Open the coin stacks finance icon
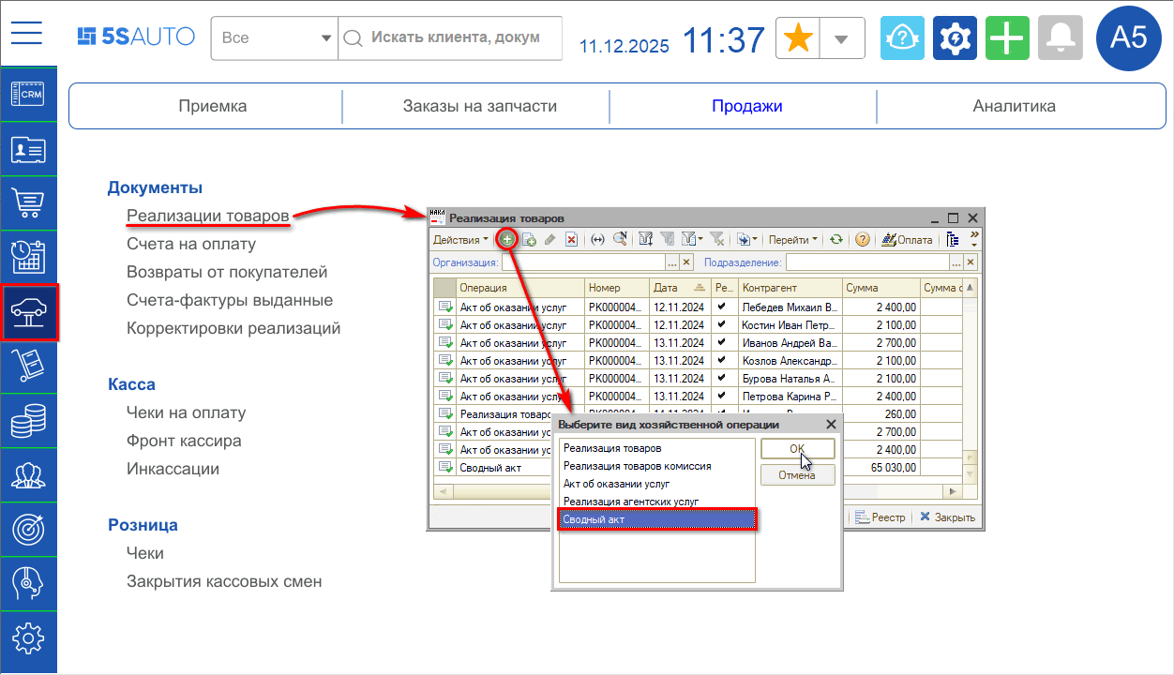Image resolution: width=1174 pixels, height=675 pixels. 28,421
